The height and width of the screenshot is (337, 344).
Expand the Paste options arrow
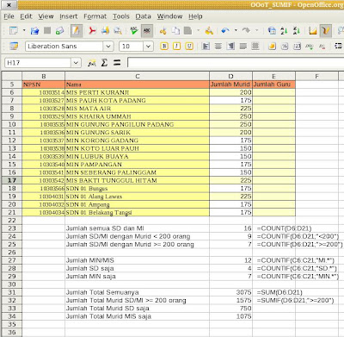[x=198, y=30]
